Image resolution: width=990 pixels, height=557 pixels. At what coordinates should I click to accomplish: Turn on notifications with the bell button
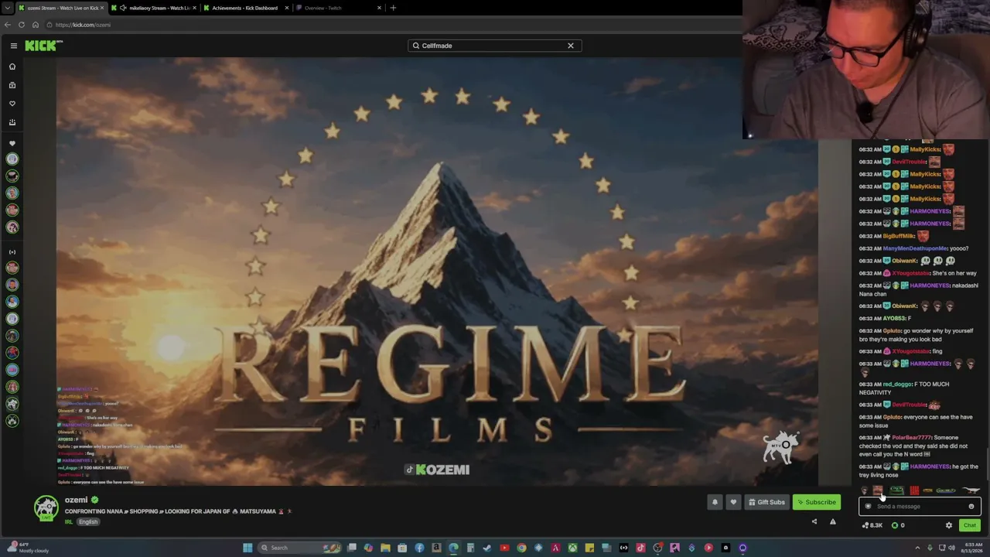point(715,502)
